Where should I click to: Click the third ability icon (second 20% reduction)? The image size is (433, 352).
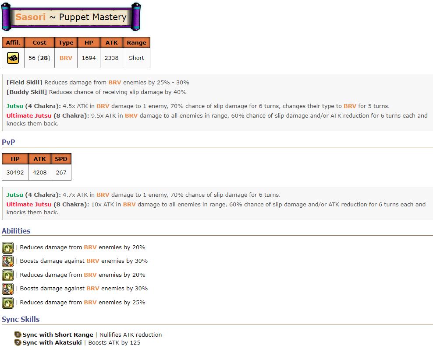8,275
